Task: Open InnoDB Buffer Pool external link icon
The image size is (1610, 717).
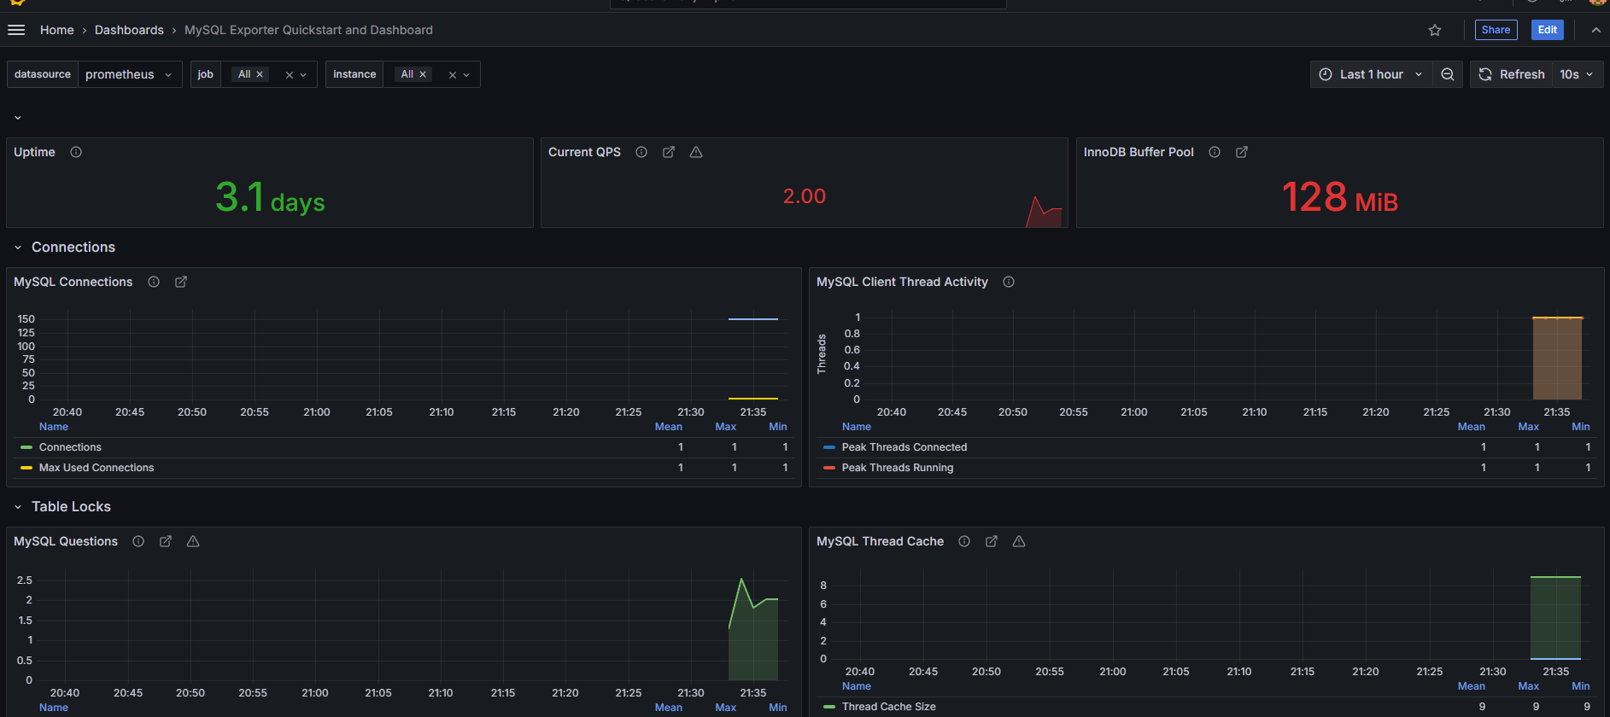Action: (1242, 152)
